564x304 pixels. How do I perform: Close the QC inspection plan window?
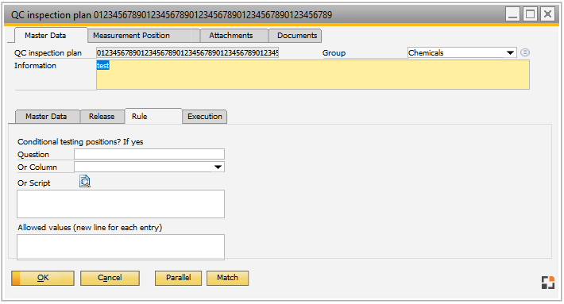547,14
